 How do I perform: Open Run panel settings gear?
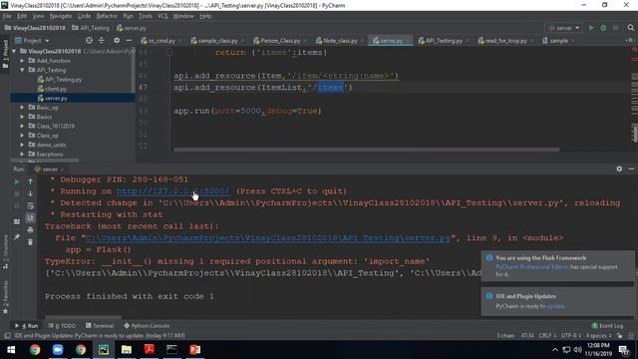click(x=619, y=169)
